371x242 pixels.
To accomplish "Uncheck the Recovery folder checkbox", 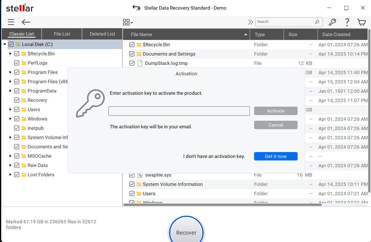I will point(17,100).
